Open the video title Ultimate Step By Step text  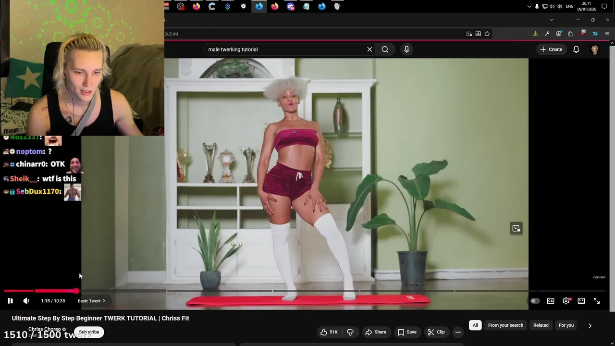[100, 318]
